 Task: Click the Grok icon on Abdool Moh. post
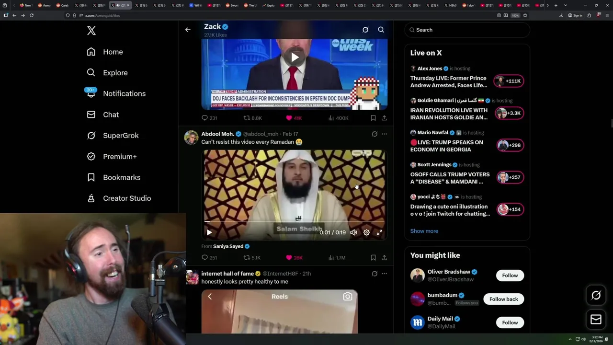(x=375, y=134)
